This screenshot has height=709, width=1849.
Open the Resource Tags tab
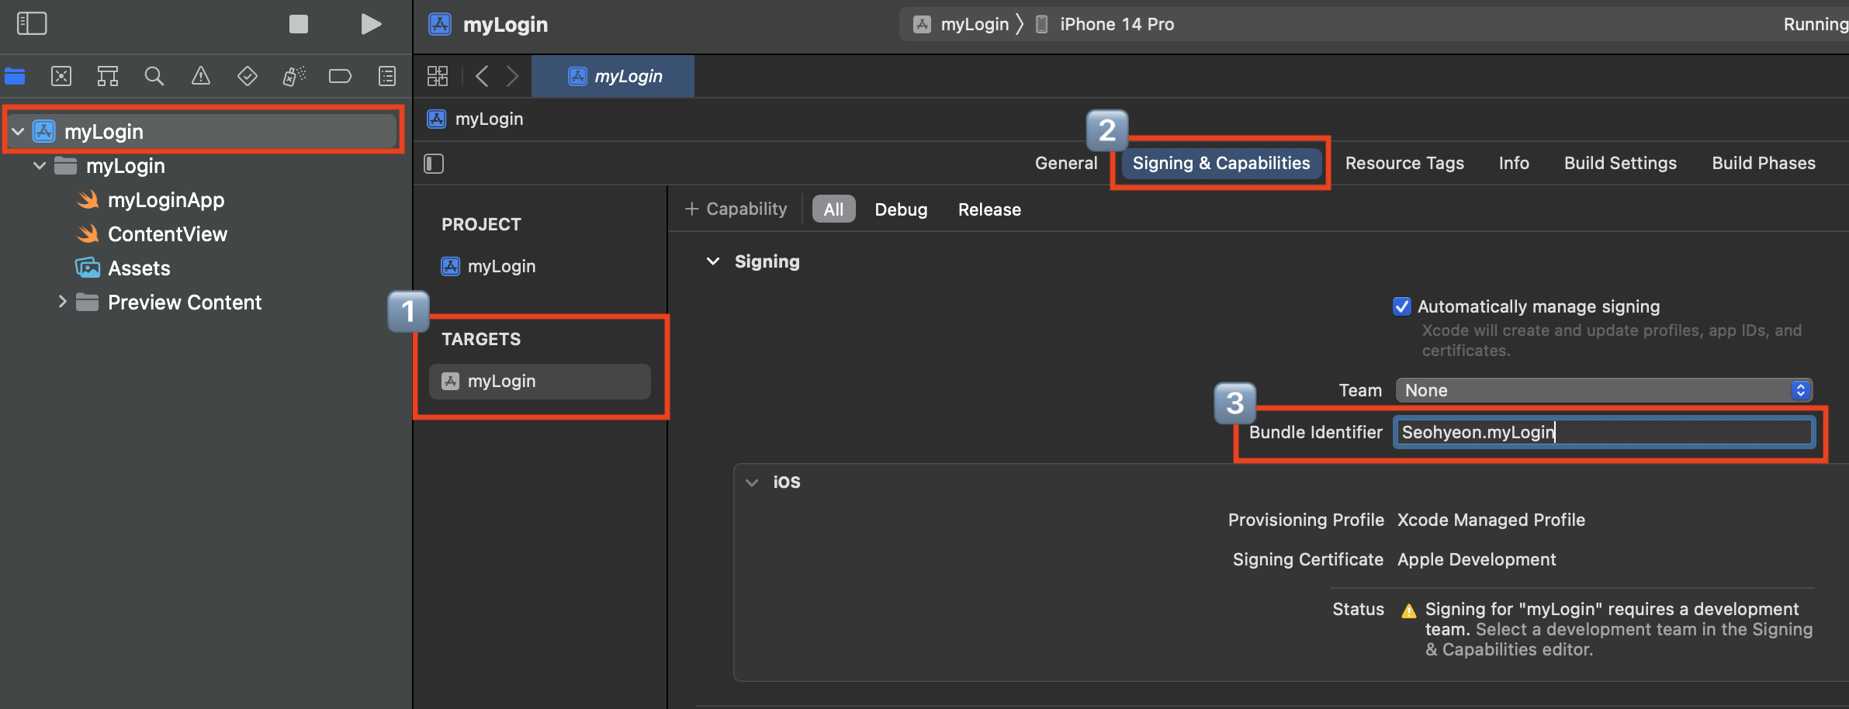(1404, 163)
